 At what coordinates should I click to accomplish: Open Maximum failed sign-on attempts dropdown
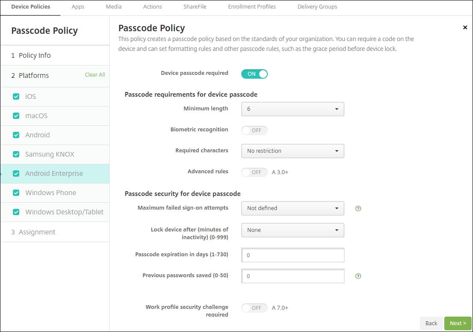point(293,208)
